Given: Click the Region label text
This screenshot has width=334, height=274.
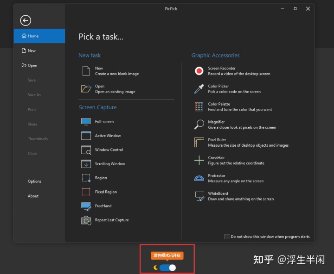Looking at the screenshot, I should click(101, 178).
